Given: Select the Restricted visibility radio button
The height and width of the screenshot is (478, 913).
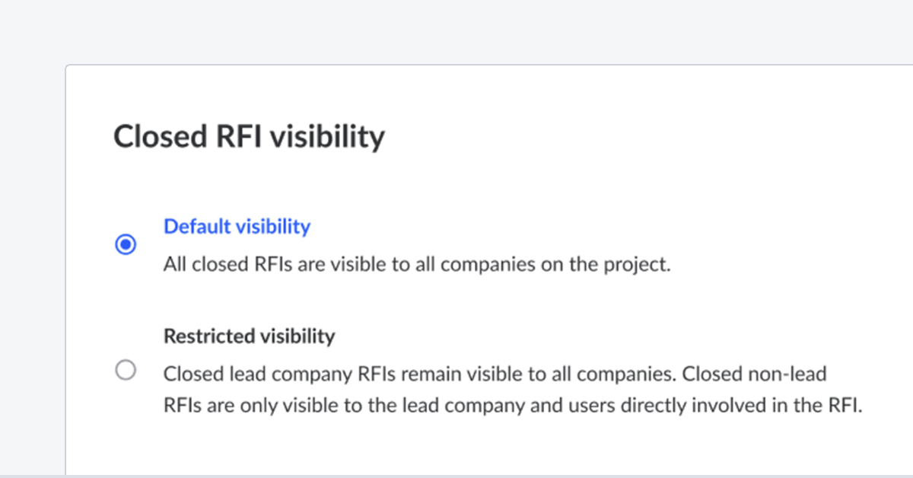Looking at the screenshot, I should tap(126, 371).
